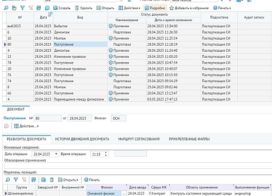Click the column settings grid in positions toolbar

pos(34,180)
